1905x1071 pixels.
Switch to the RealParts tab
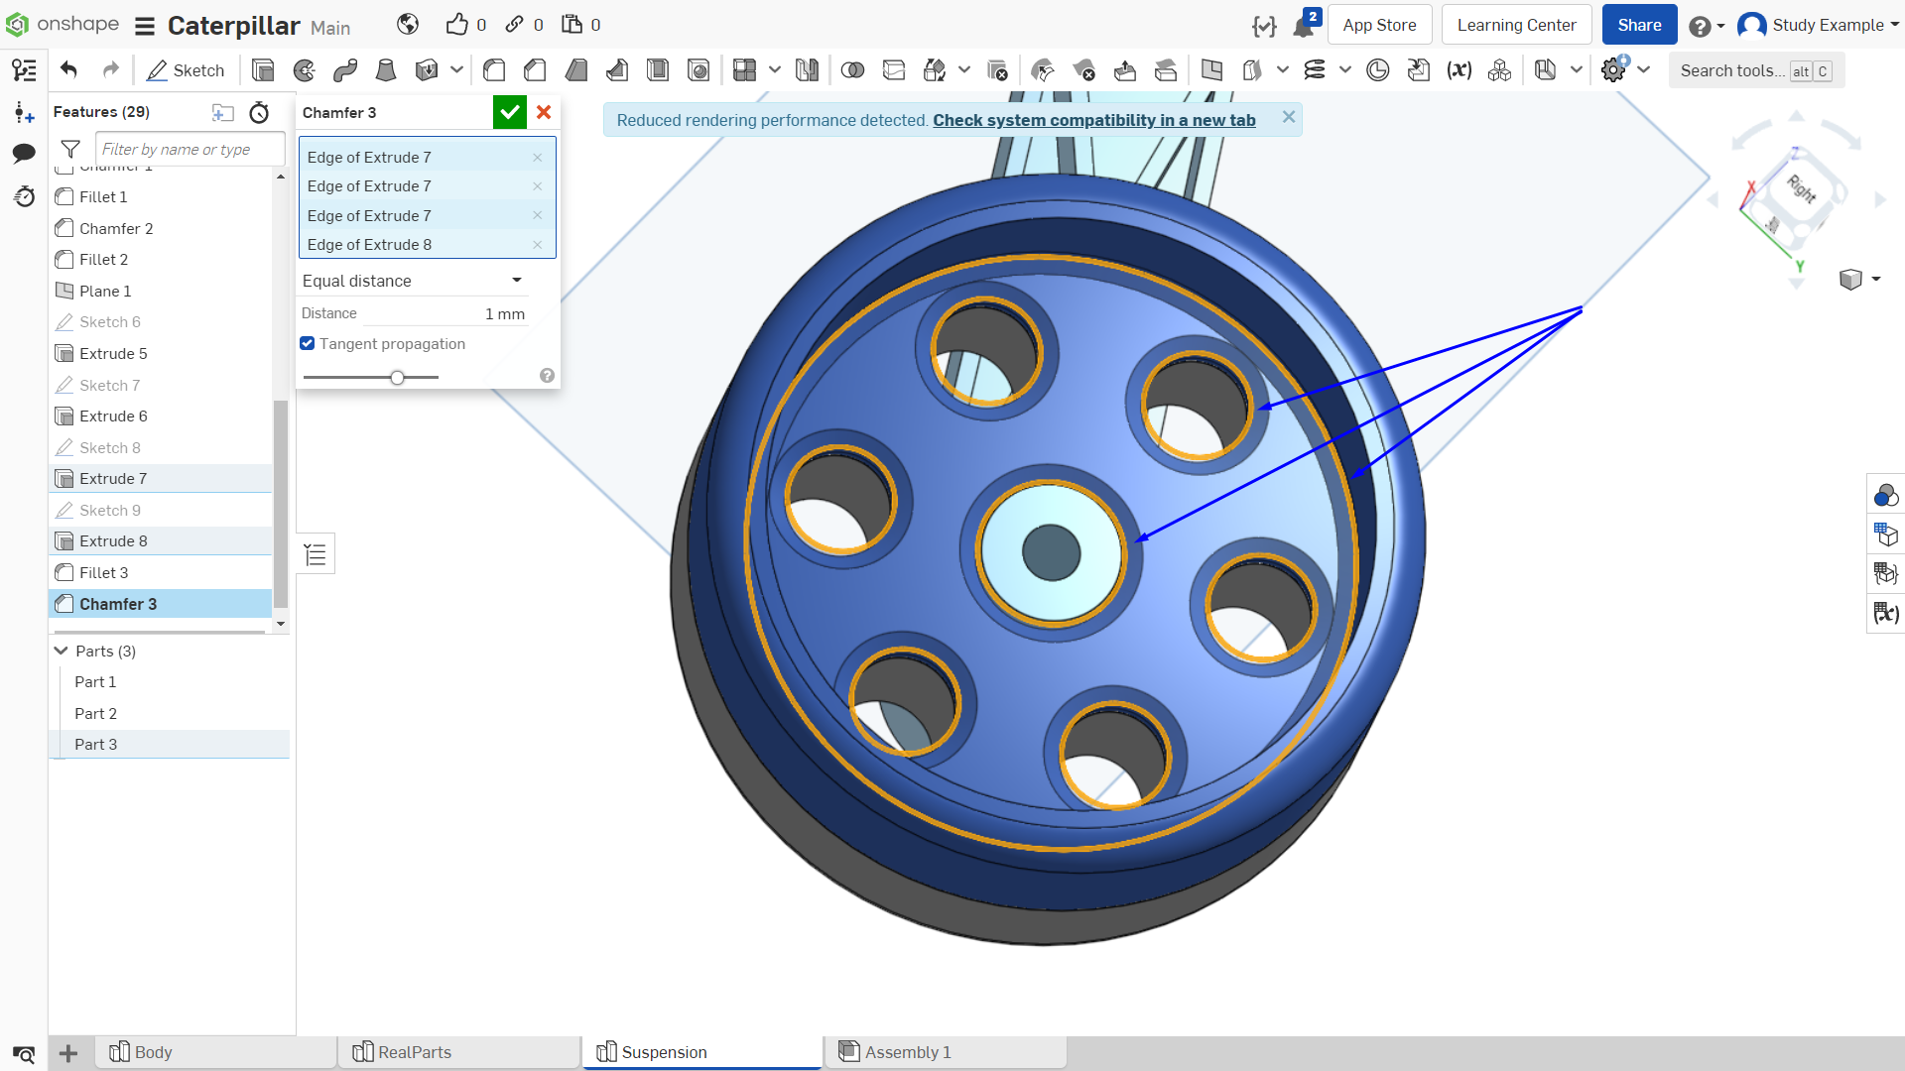point(459,1052)
